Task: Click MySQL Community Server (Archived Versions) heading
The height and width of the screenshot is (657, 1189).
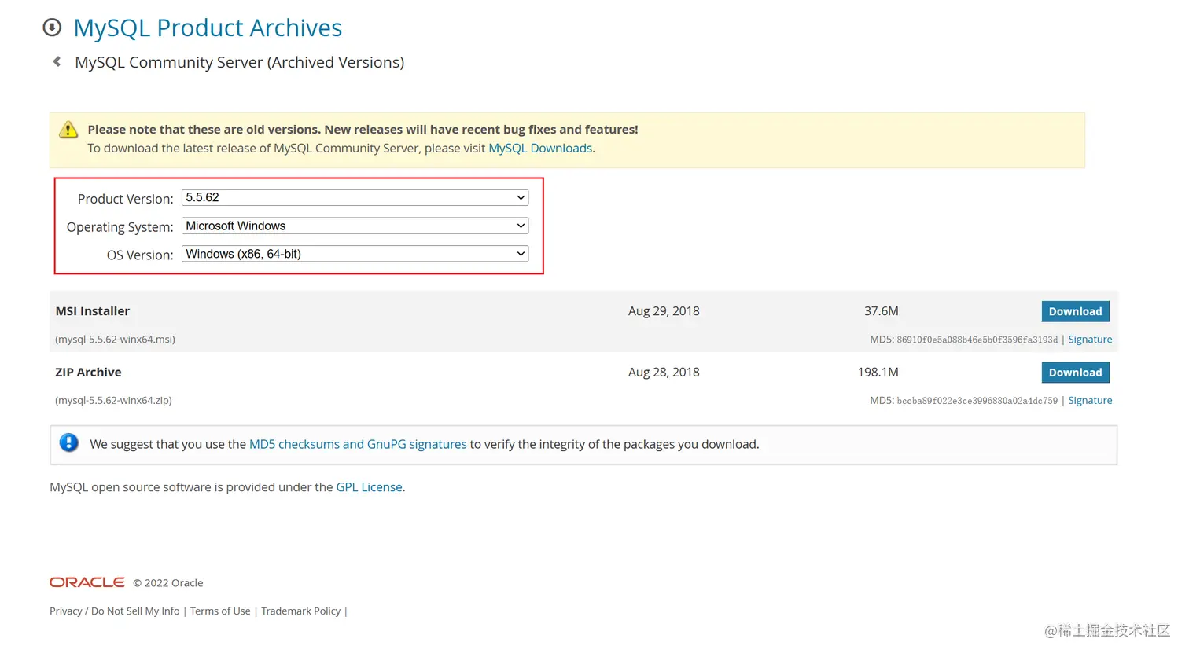Action: point(239,62)
